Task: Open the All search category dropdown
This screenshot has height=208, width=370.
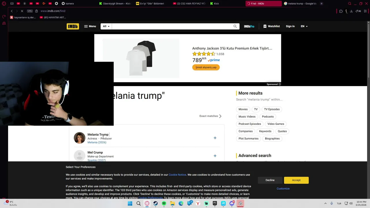Action: (x=106, y=26)
